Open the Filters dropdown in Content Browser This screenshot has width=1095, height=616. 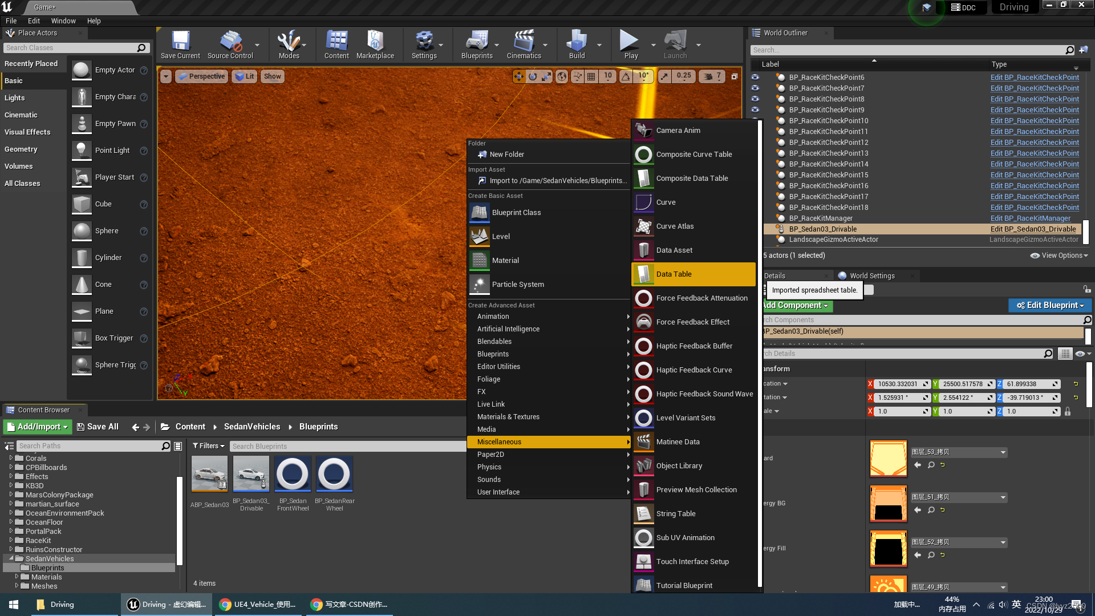tap(208, 446)
